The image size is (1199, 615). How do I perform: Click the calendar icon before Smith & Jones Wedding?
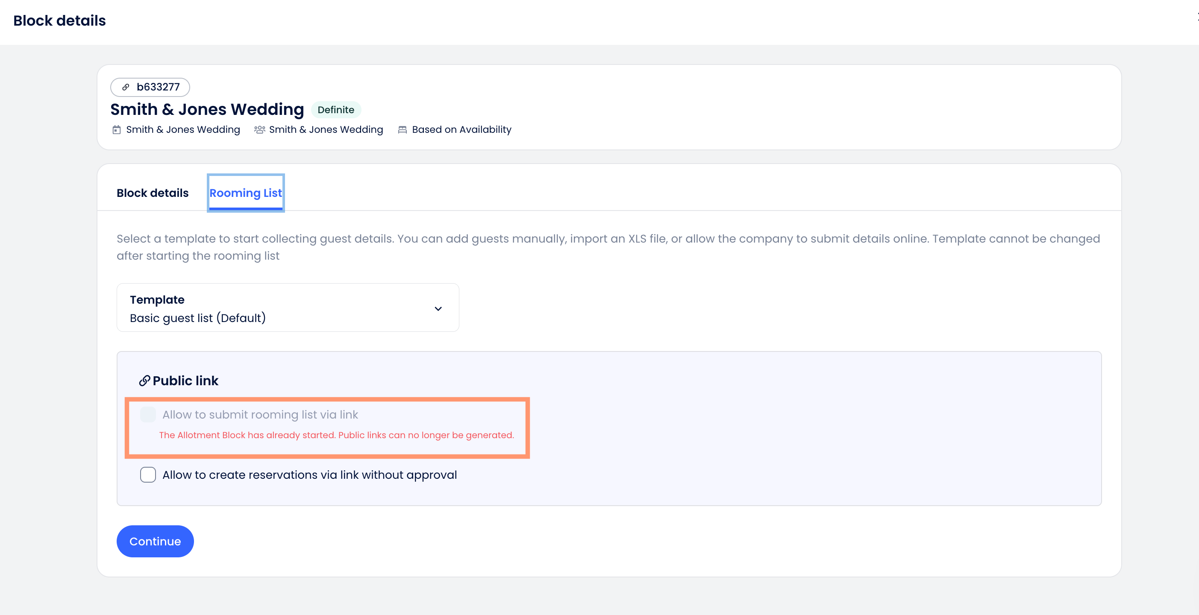coord(116,129)
